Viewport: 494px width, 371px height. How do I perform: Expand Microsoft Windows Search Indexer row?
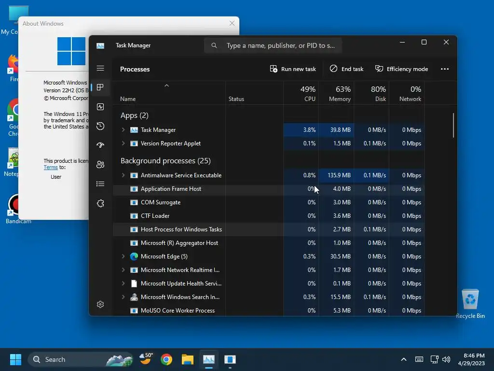point(123,297)
